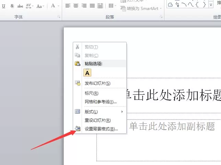
Task: Click the paste keep text only A option
Action: click(x=88, y=73)
